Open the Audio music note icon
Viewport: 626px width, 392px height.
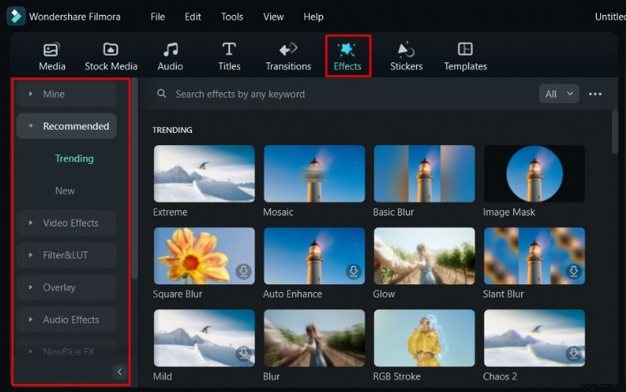[x=171, y=49]
